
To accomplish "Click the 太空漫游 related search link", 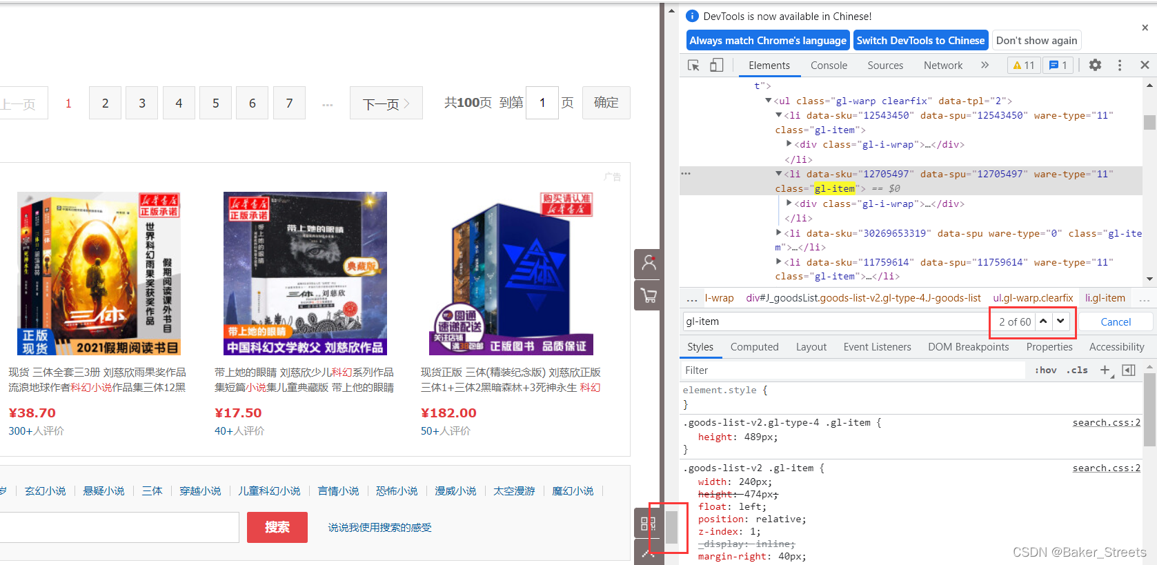I will coord(514,490).
